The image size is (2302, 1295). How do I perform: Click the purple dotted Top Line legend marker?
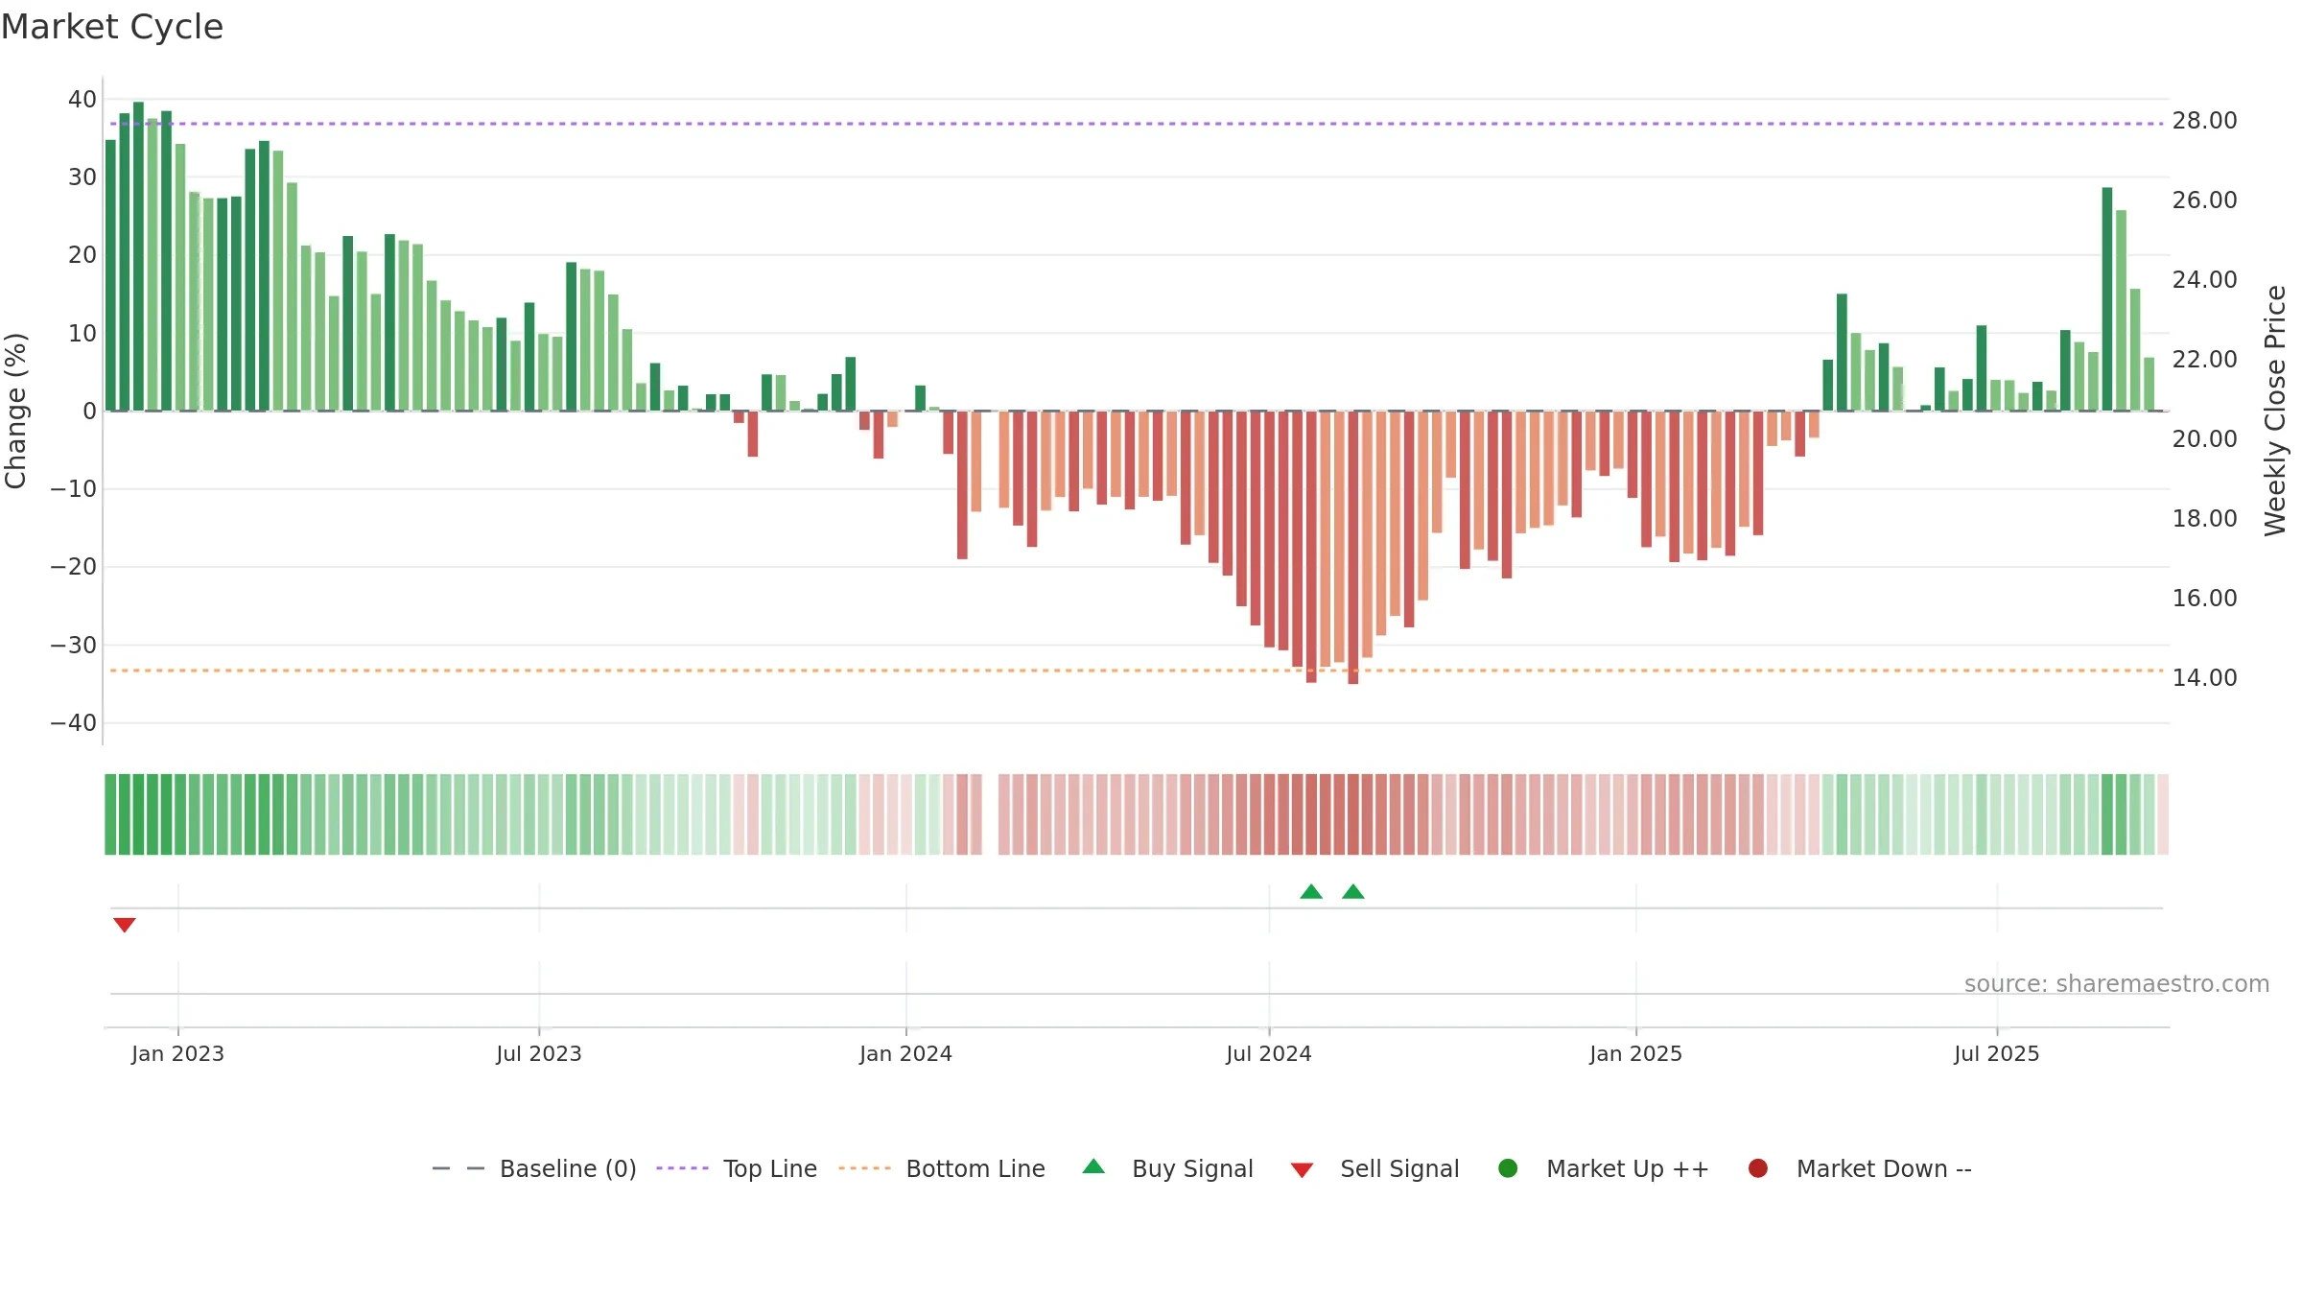(682, 1168)
